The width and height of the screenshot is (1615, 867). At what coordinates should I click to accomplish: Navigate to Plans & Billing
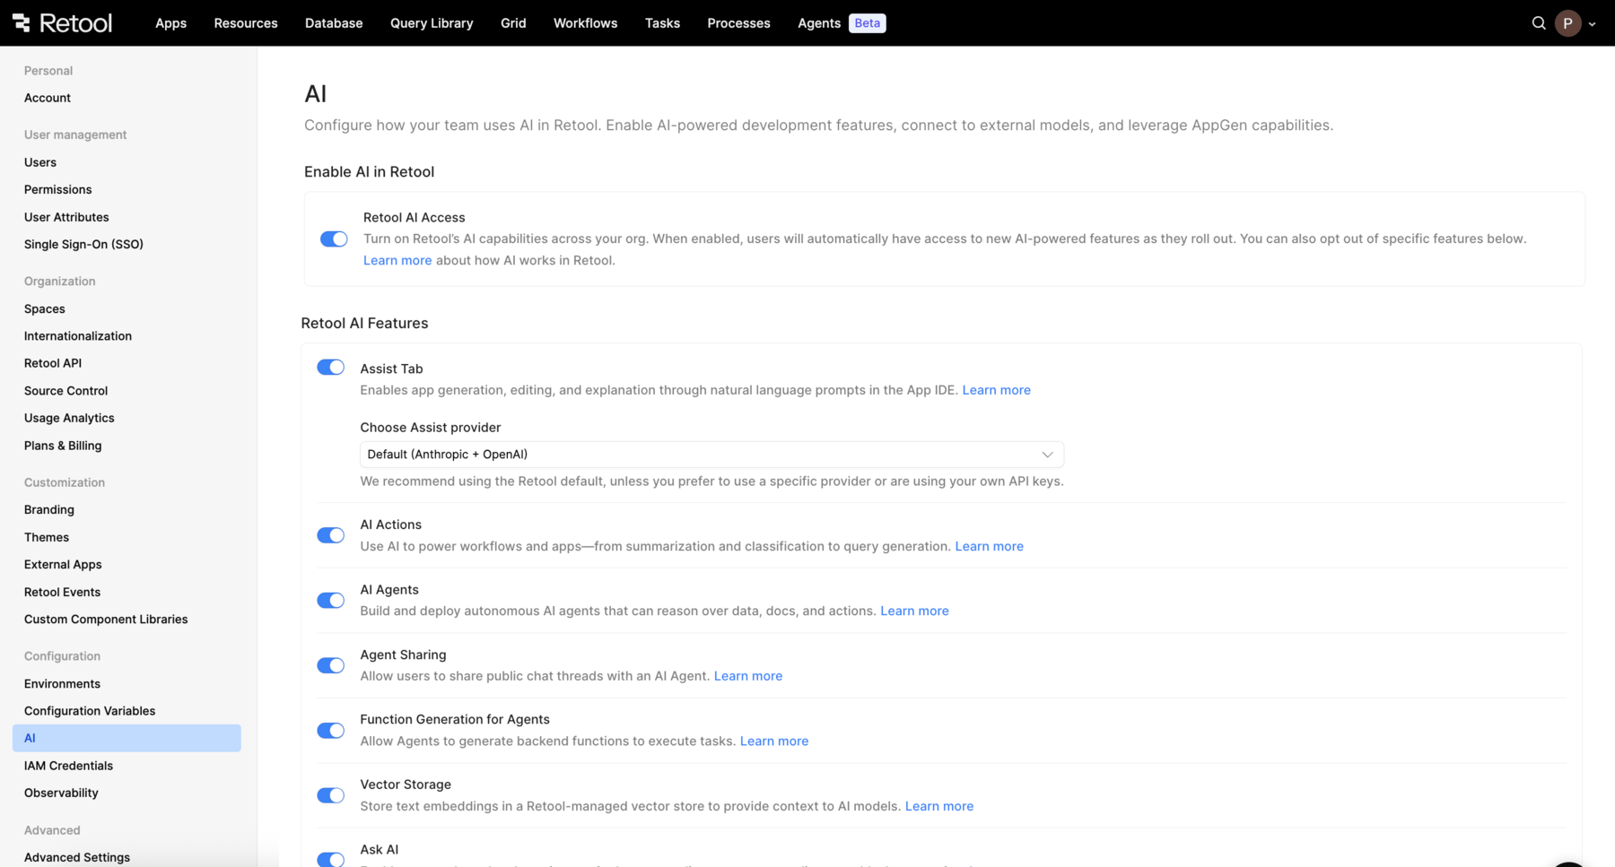click(63, 446)
